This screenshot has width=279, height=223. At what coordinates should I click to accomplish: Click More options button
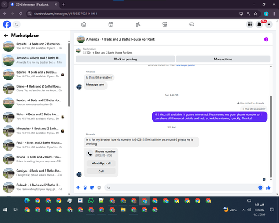click(x=223, y=59)
